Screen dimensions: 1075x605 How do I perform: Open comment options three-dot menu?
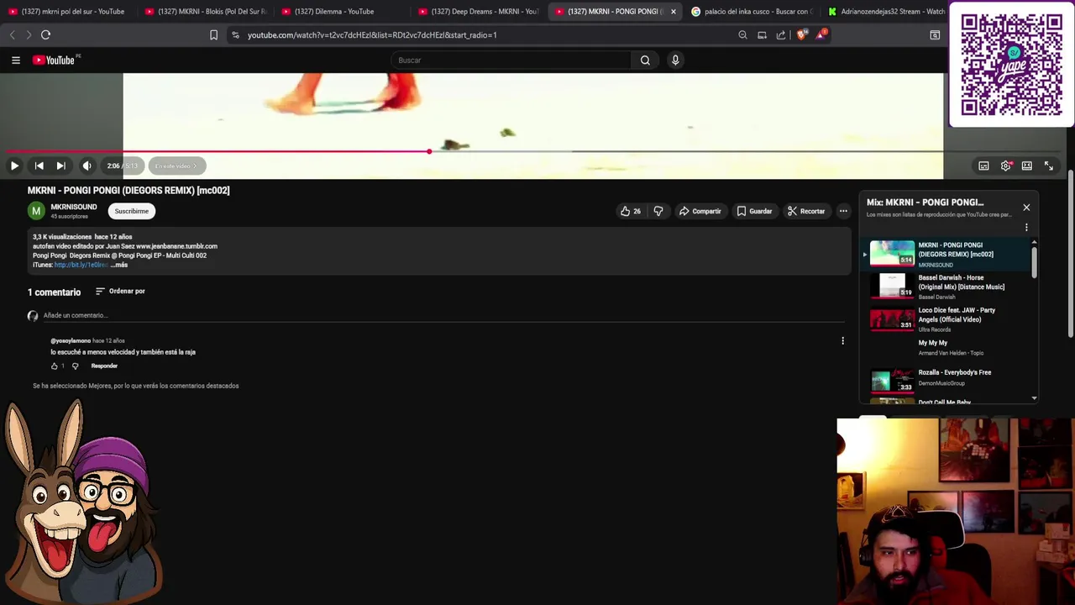tap(842, 341)
